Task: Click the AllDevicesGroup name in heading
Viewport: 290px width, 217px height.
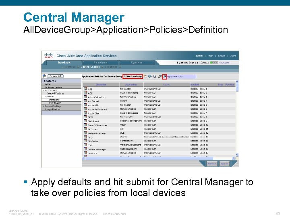Action: [x=133, y=76]
